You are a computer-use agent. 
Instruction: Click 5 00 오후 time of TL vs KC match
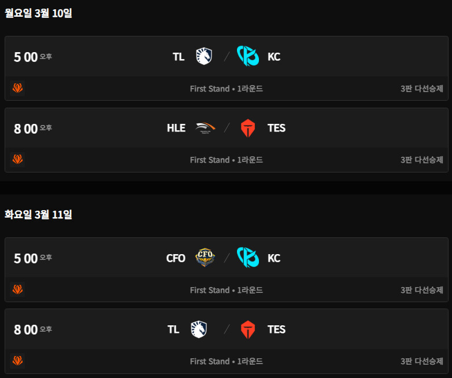pyautogui.click(x=32, y=57)
